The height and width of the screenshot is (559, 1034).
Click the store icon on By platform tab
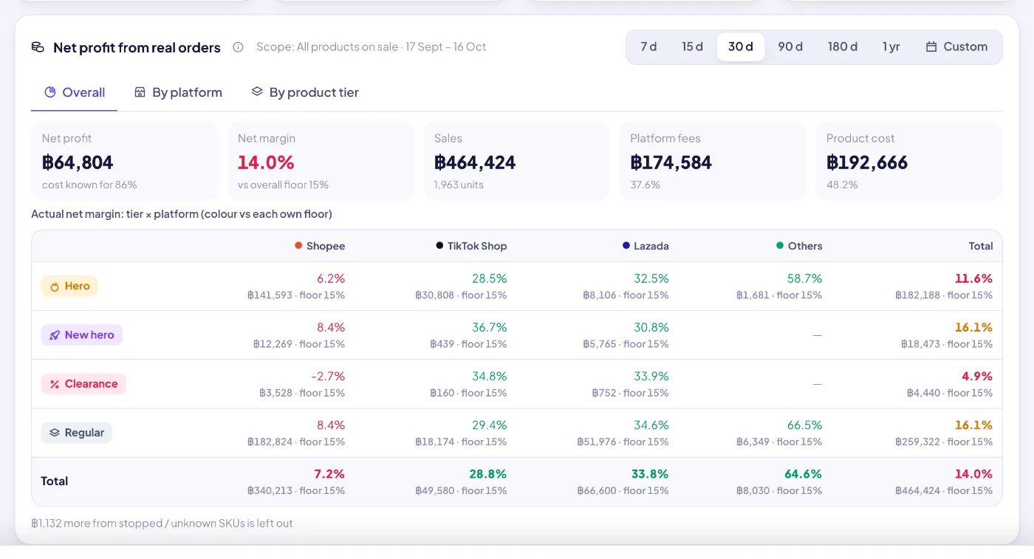tap(140, 92)
